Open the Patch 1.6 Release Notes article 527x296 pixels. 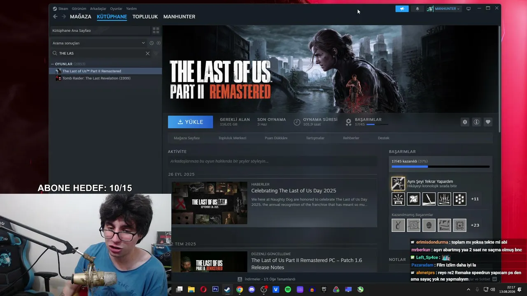307,264
